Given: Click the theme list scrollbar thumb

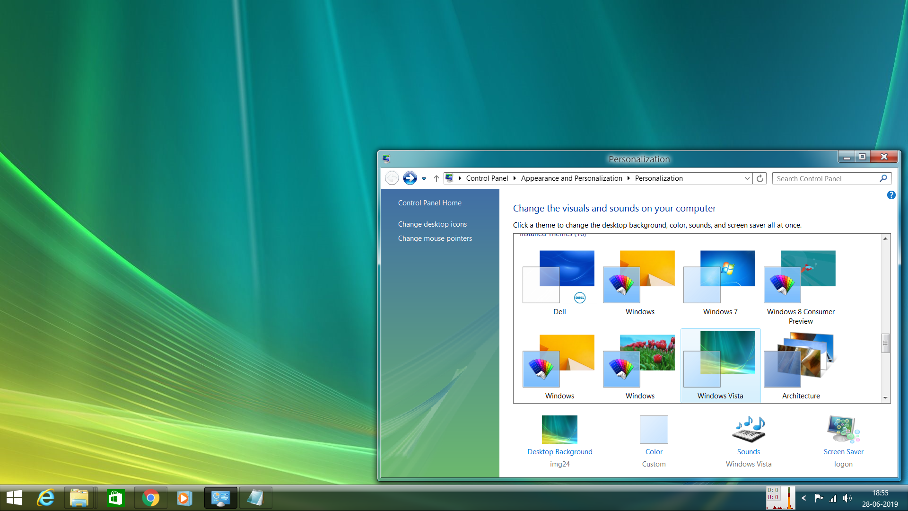Looking at the screenshot, I should pos(885,343).
